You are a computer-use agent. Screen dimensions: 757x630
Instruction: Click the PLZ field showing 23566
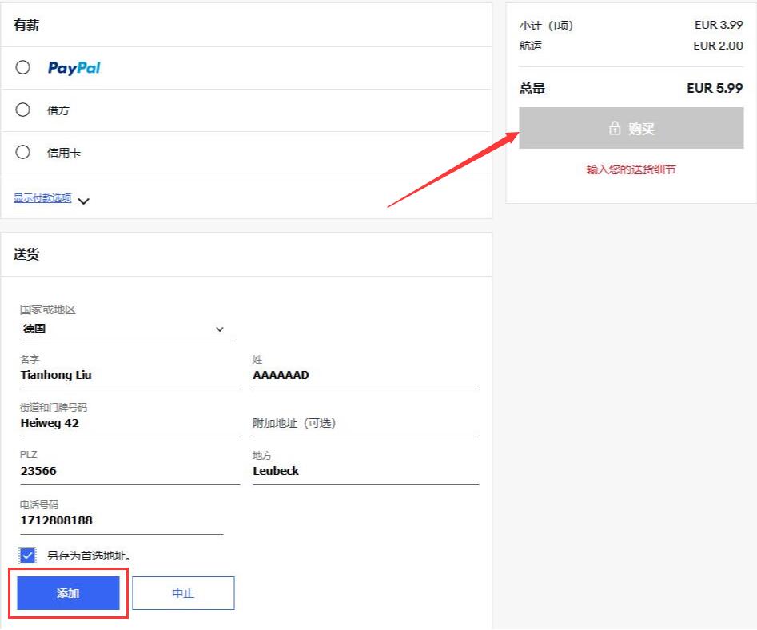(x=129, y=471)
